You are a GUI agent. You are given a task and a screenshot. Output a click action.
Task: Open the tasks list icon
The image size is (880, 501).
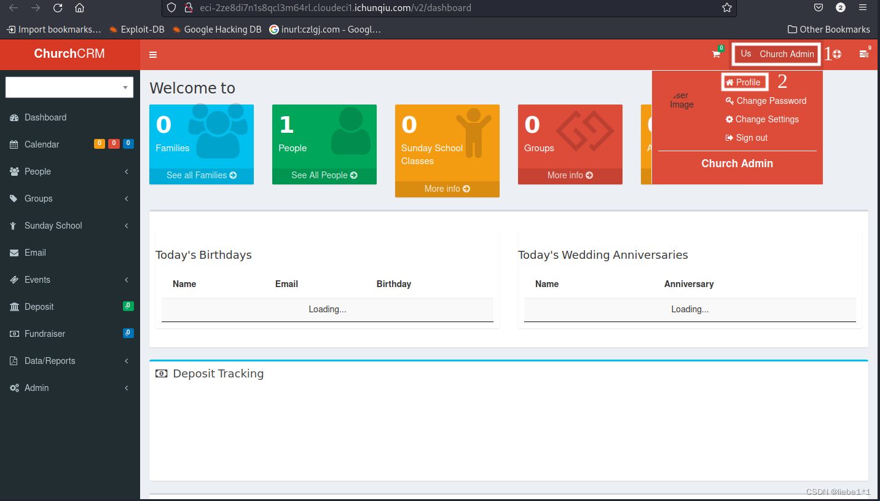864,54
